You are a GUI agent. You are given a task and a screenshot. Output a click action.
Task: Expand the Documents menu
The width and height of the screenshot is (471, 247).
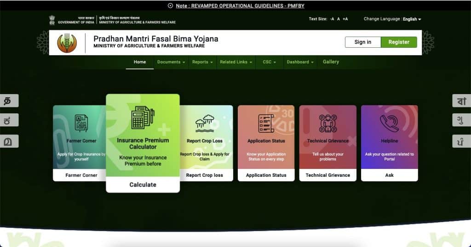(171, 62)
